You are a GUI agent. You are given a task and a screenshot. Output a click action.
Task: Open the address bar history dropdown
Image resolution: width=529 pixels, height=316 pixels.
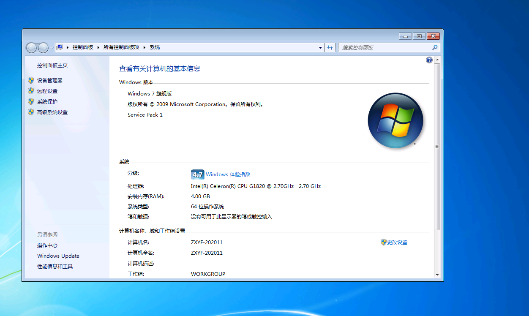[320, 48]
